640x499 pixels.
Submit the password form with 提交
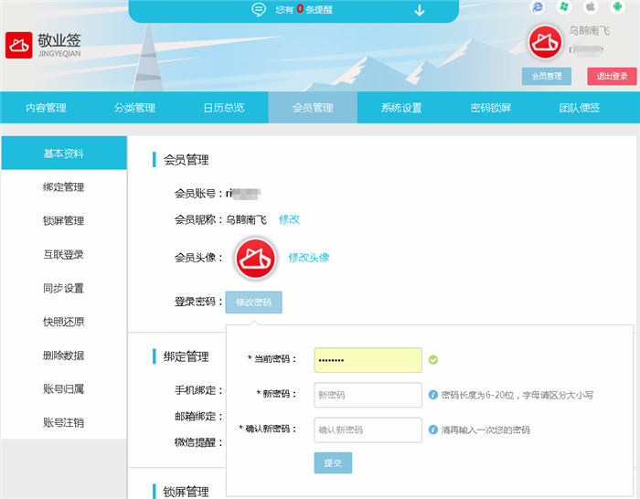click(332, 463)
